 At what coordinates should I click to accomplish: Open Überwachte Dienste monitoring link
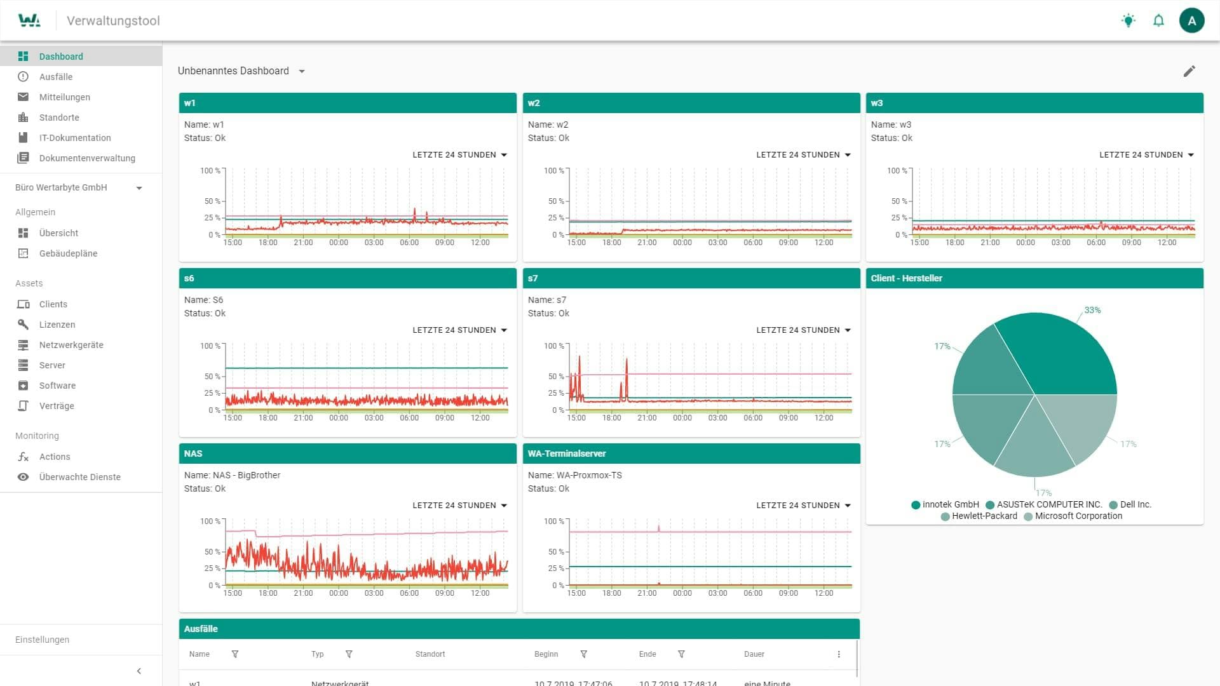[79, 477]
